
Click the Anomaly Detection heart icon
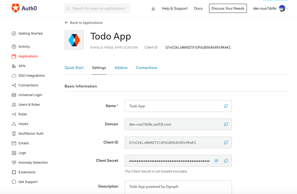point(14,163)
